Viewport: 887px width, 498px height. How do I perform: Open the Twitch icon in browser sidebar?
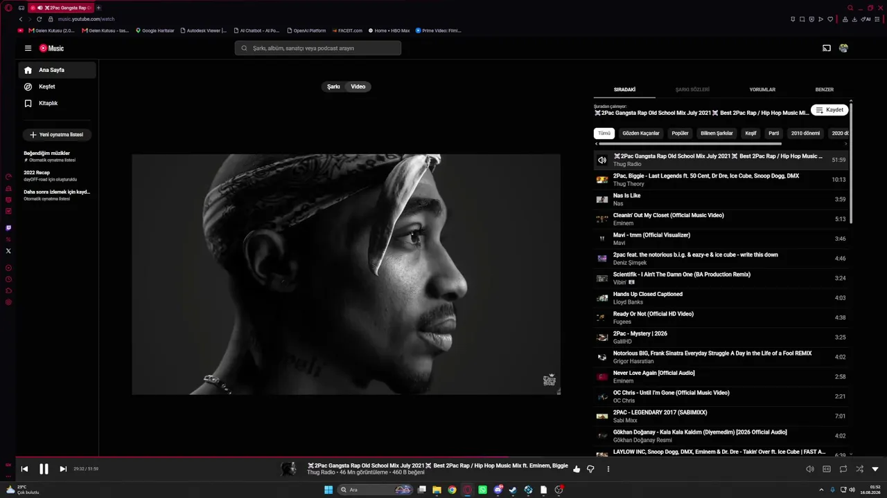pyautogui.click(x=8, y=228)
